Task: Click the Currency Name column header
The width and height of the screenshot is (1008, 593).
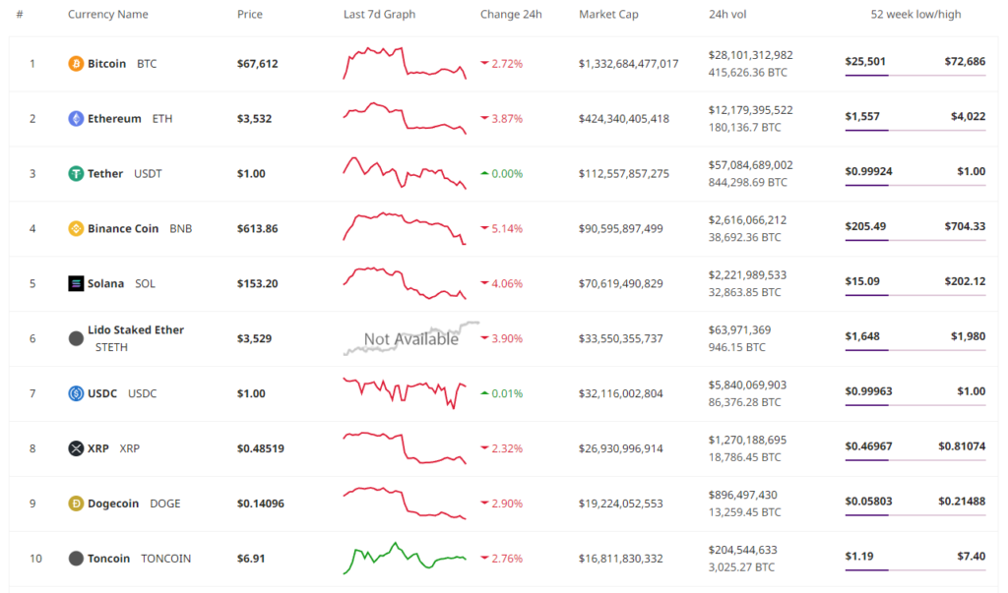Action: [x=108, y=14]
